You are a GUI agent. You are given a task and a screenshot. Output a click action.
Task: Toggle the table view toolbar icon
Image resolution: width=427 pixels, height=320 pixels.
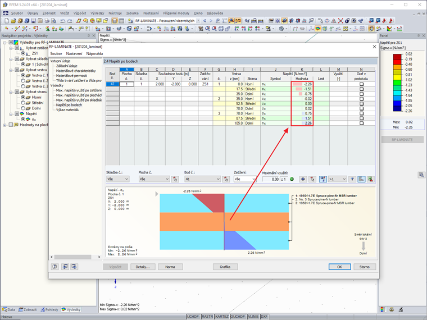pos(121,21)
